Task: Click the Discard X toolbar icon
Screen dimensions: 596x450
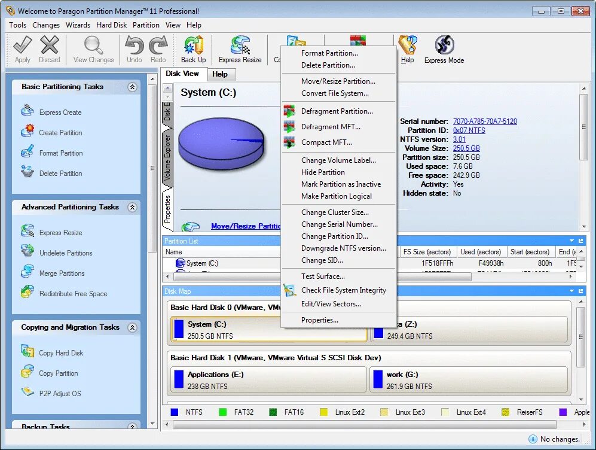Action: [50, 45]
